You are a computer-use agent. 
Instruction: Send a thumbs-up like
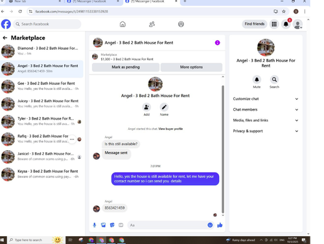point(220,225)
